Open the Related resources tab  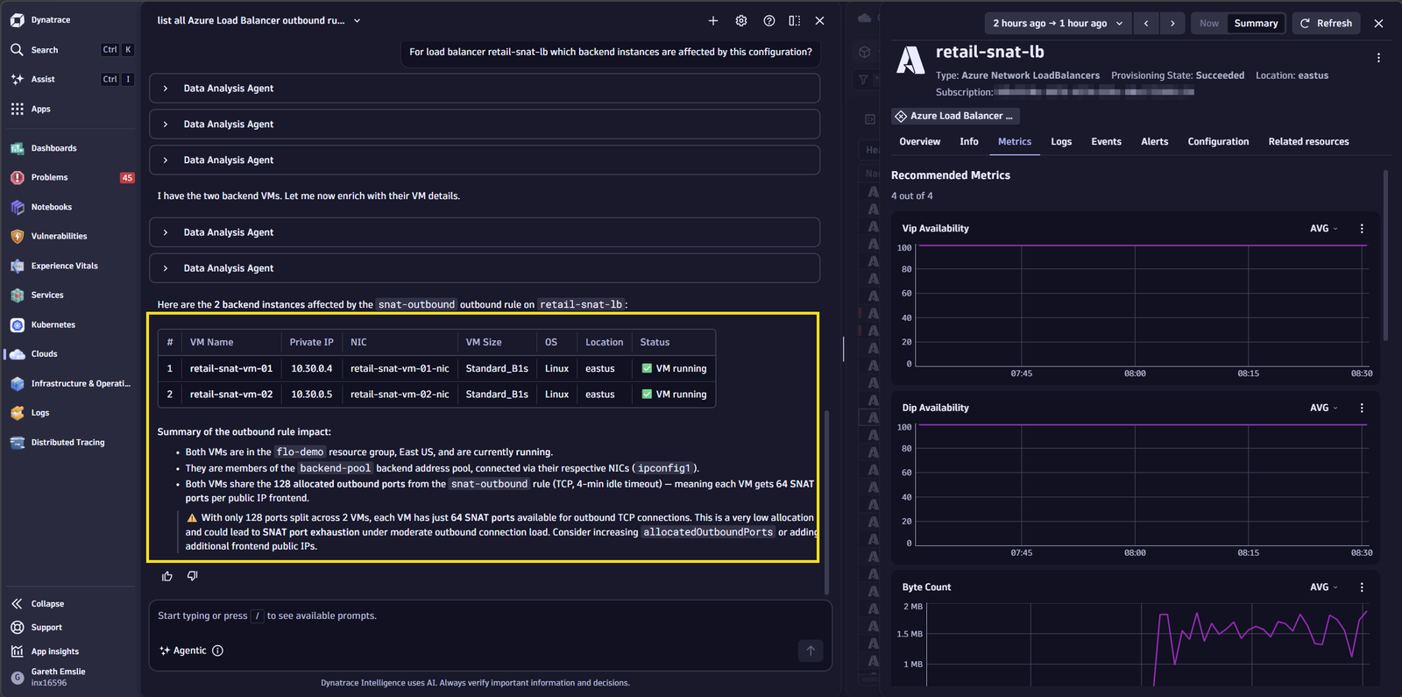pos(1308,142)
